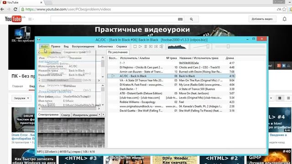The height and width of the screenshot is (164, 292).
Task: Reload the page in Chrome
Action: click(16, 9)
